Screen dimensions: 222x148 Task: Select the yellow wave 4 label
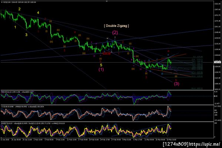(x=38, y=13)
